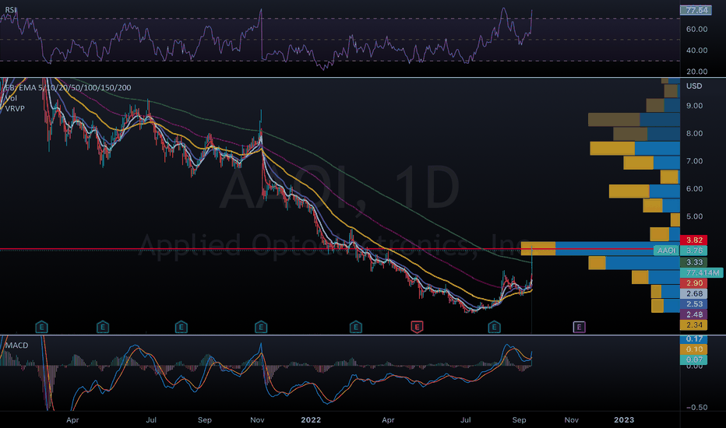Open the first earnings marker on the left

41,327
